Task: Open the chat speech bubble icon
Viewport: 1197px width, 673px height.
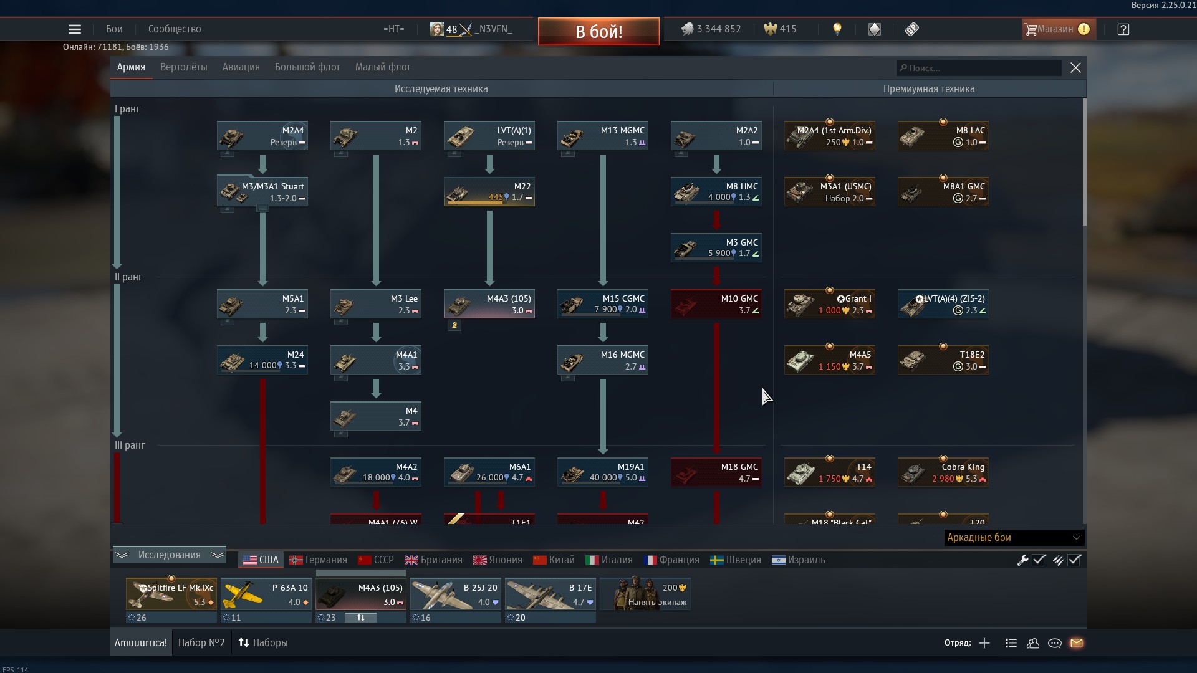Action: pyautogui.click(x=1055, y=643)
